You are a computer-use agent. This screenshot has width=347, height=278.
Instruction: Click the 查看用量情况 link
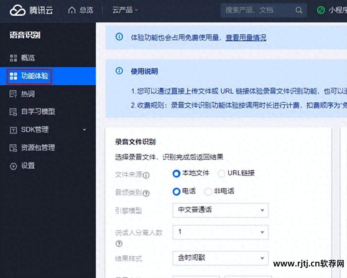[x=246, y=37]
